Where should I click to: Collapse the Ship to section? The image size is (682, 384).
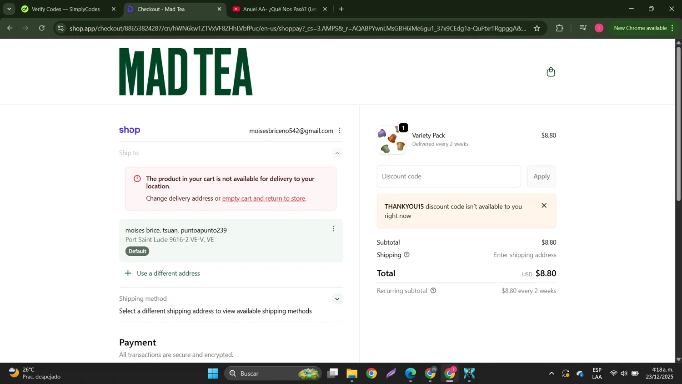click(x=337, y=153)
